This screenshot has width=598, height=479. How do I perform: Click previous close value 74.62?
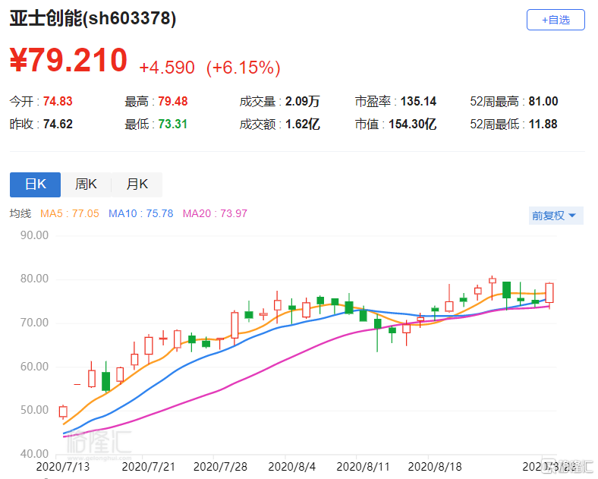58,124
